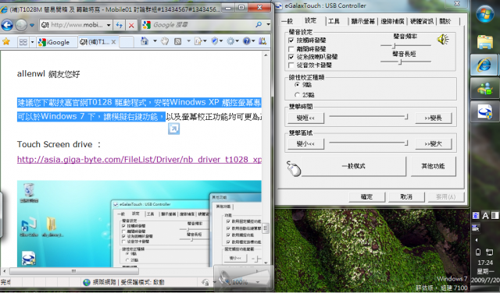Click the search magnifier icon
The width and height of the screenshot is (500, 293).
point(259,24)
